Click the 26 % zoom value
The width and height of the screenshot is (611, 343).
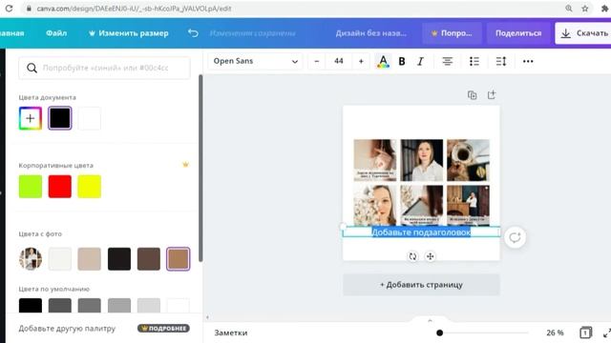555,333
